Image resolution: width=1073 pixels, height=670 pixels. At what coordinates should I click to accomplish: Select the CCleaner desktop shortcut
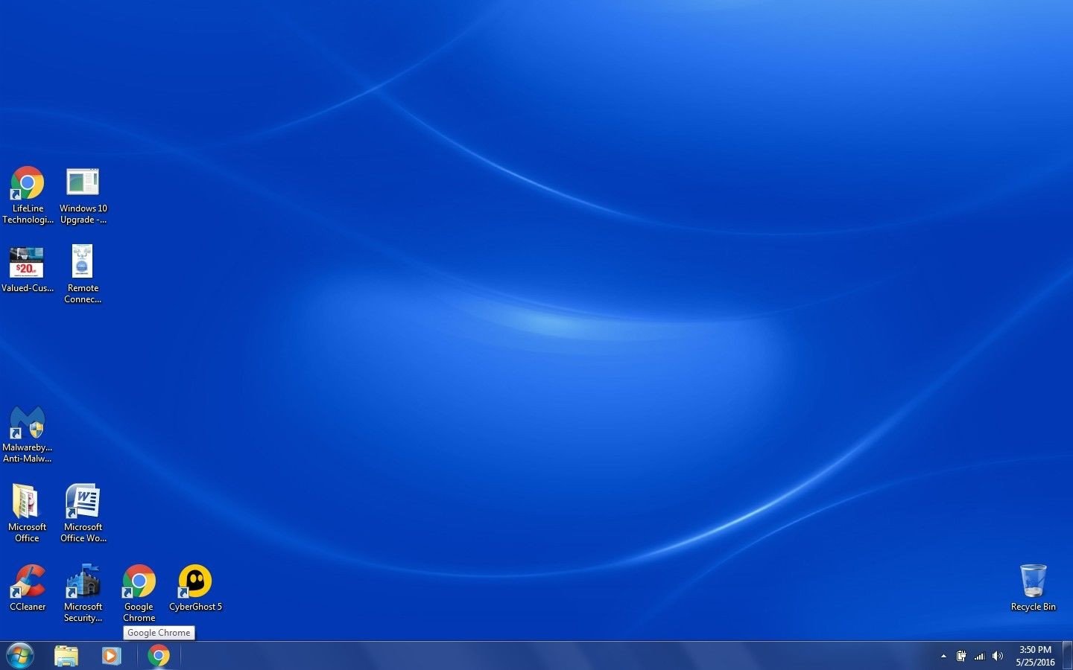[x=28, y=582]
